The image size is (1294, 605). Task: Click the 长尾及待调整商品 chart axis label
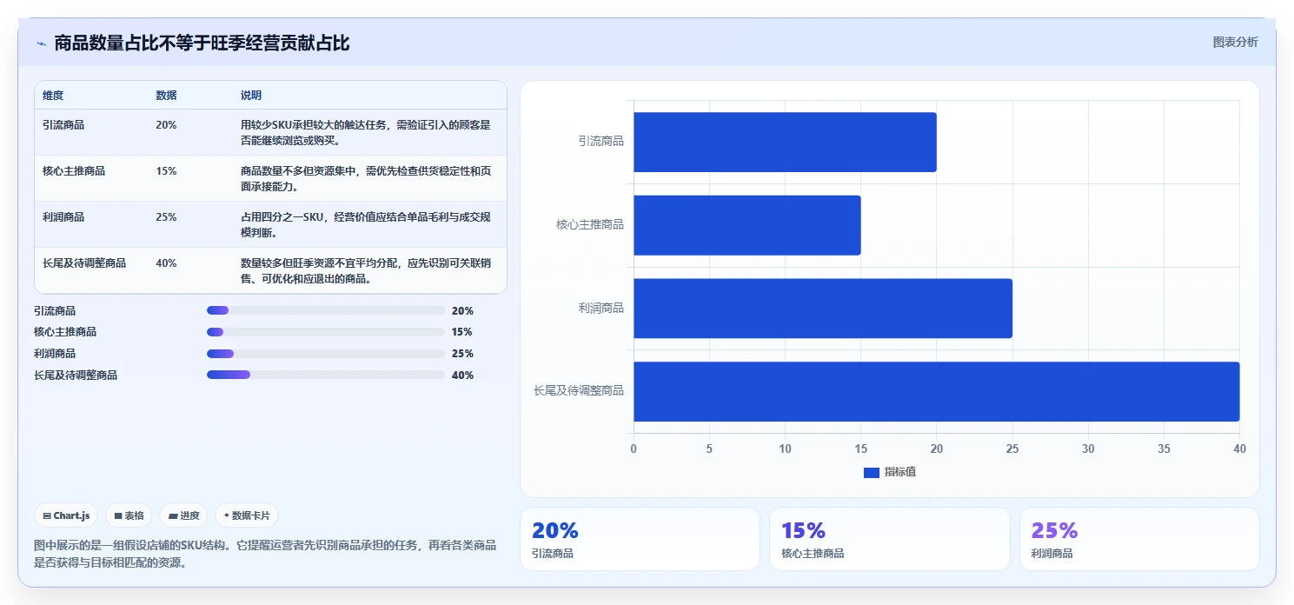(579, 391)
